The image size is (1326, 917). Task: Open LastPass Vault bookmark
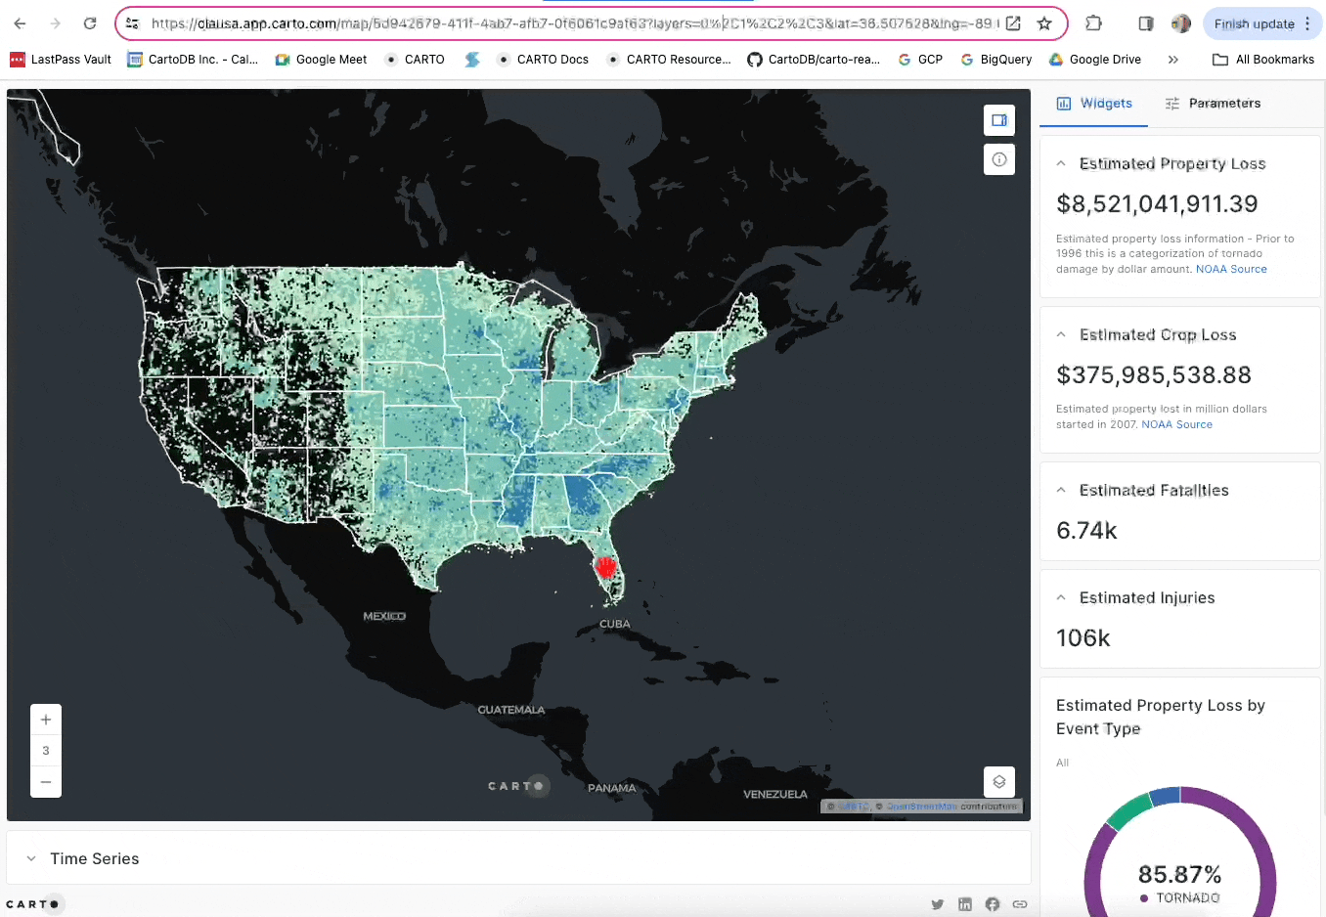click(61, 60)
